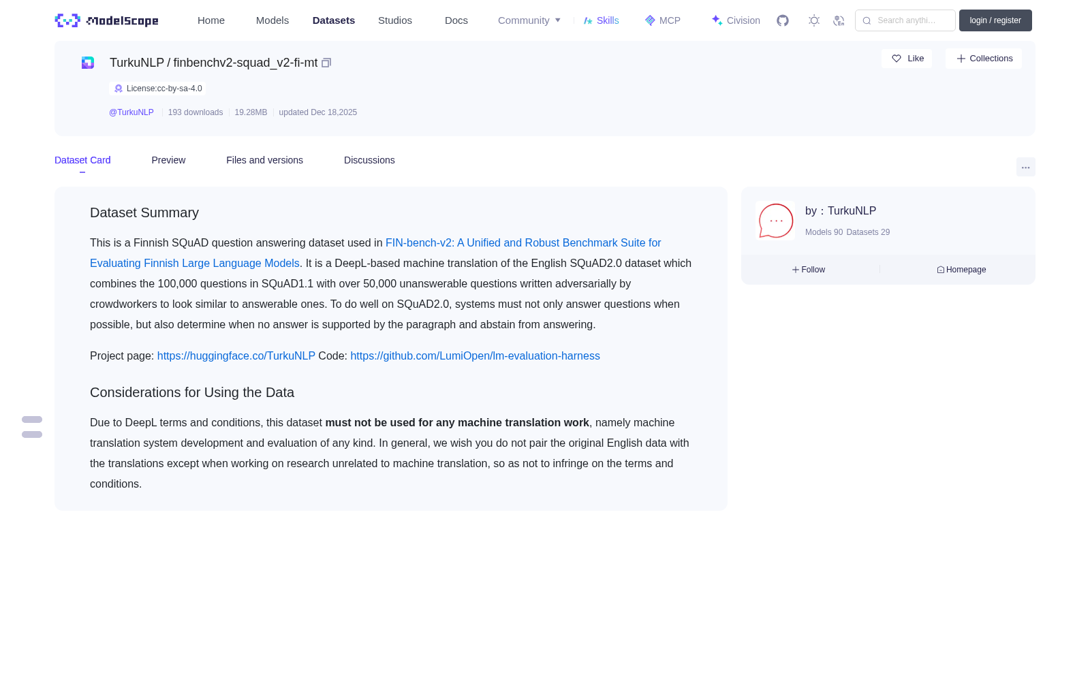Image resolution: width=1090 pixels, height=681 pixels.
Task: Add the dataset to Collections
Action: 984,59
